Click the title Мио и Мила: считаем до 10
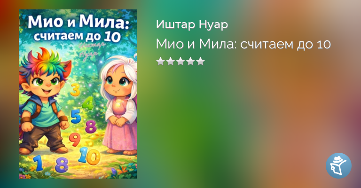Image resolution: width=361 pixels, height=188 pixels. (243, 44)
